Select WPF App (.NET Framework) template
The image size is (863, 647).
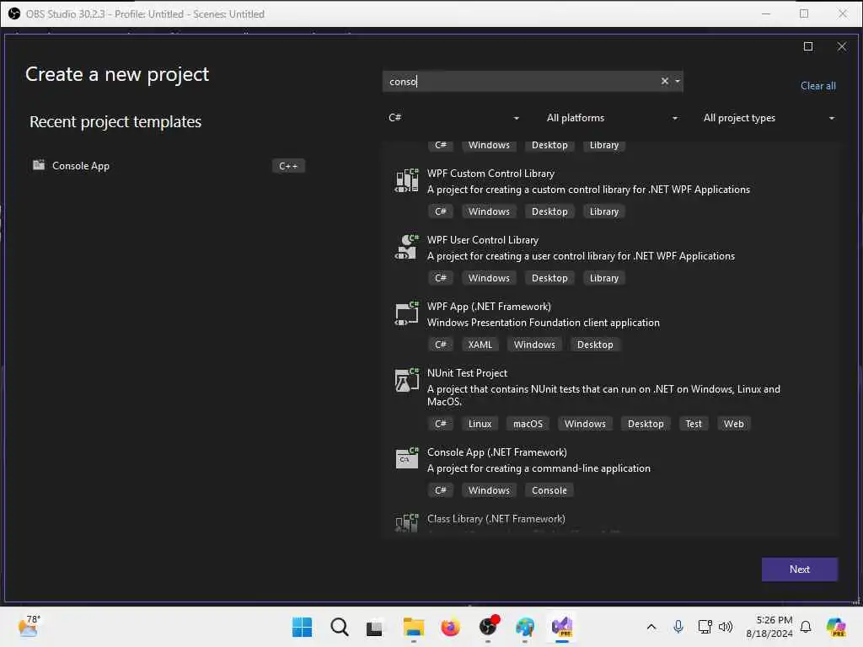(x=611, y=326)
